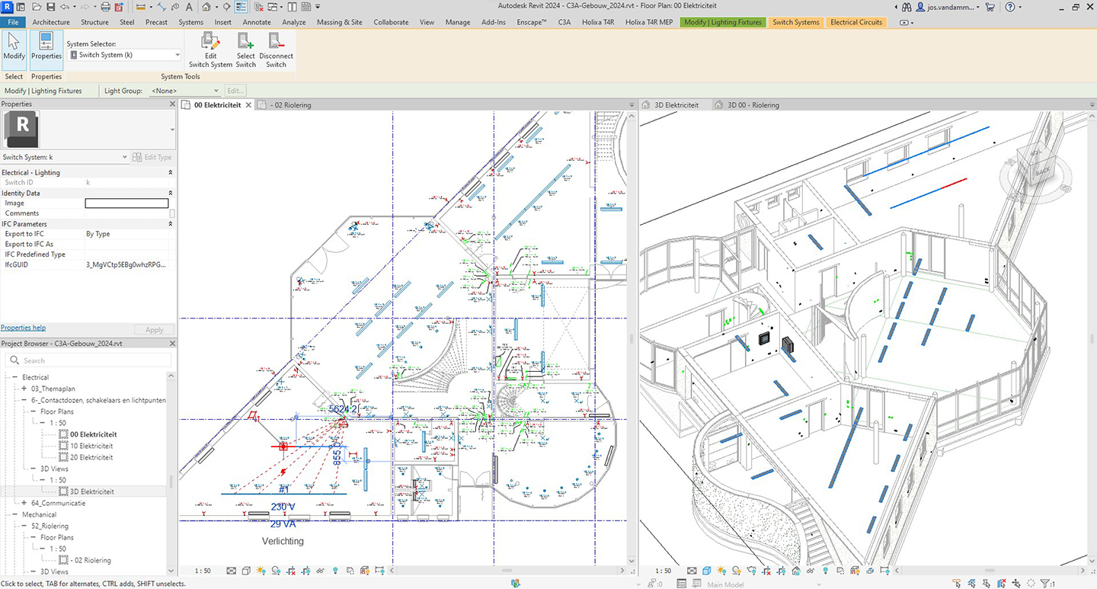Viewport: 1097px width, 589px height.
Task: Expand the 03_Themaplan node
Action: (24, 389)
